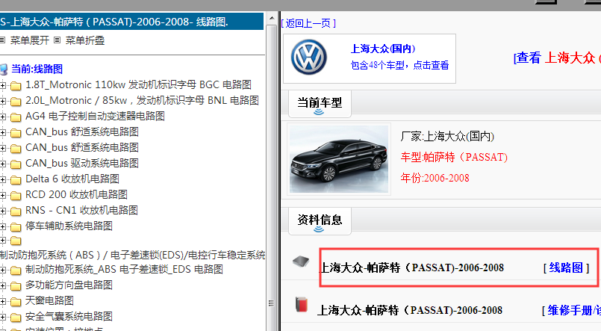601x331 pixels.
Task: Select RNS - CN1 收放机电路图 tree item
Action: click(x=81, y=210)
